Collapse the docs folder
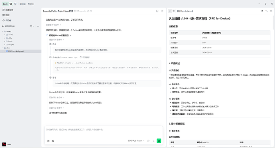 click(3, 48)
